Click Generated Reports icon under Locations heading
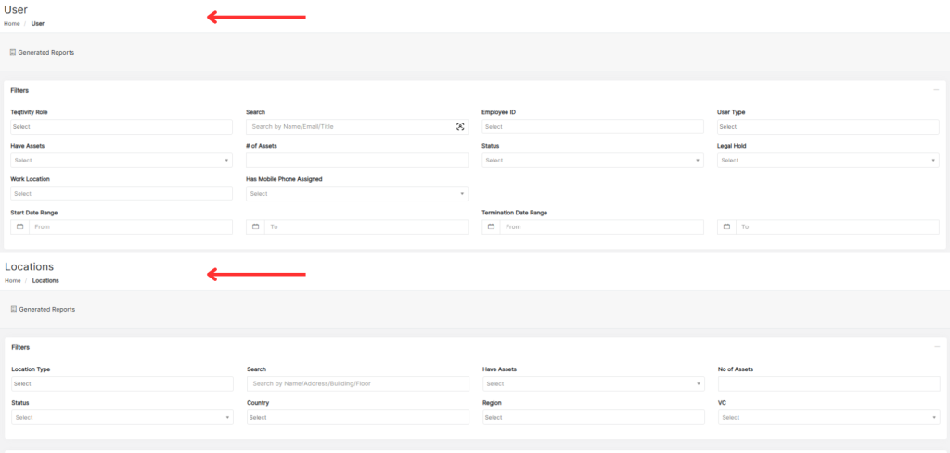 click(13, 309)
